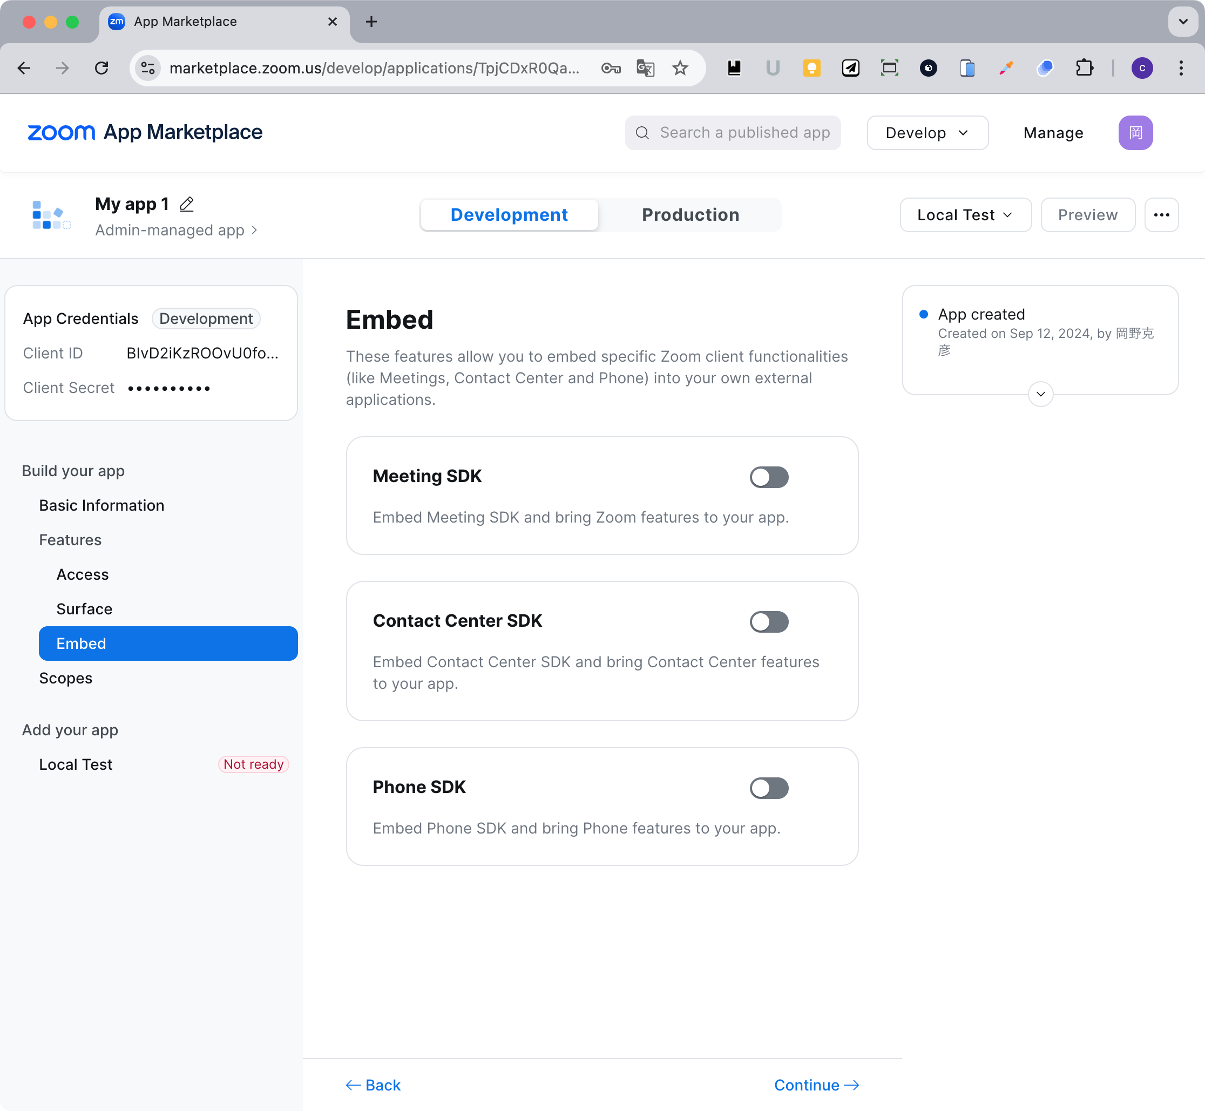
Task: Toggle the Phone SDK switch
Action: [768, 788]
